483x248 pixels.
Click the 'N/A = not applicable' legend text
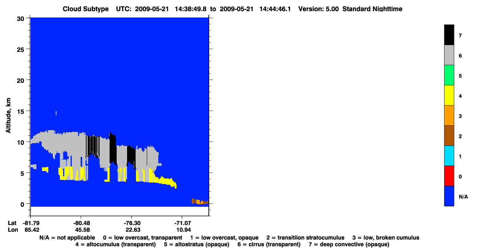[67, 238]
